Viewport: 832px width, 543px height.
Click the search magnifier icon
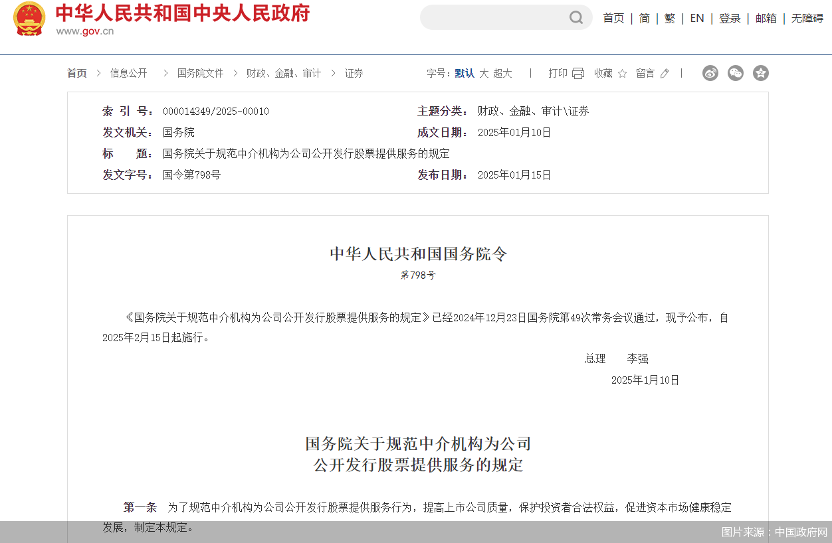[575, 18]
